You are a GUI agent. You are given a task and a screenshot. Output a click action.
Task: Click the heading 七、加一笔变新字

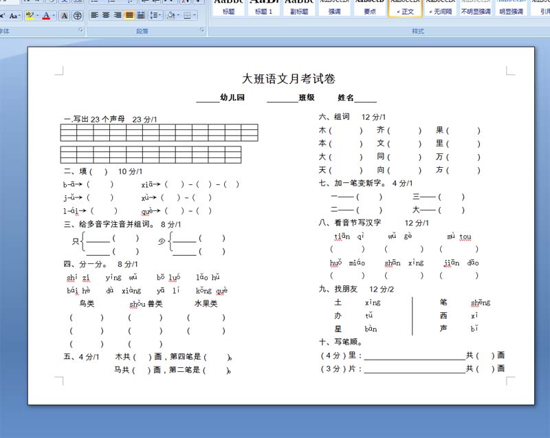352,183
